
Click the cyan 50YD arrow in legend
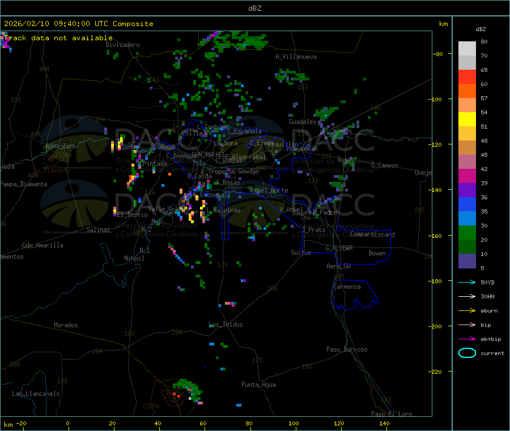pos(467,282)
